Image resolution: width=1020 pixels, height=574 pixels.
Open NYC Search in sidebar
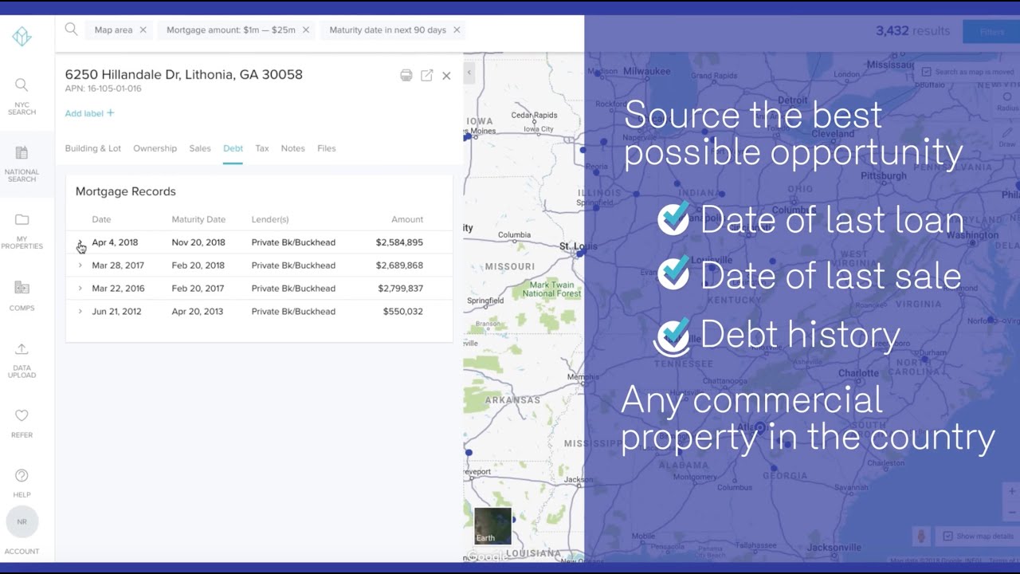pyautogui.click(x=22, y=96)
